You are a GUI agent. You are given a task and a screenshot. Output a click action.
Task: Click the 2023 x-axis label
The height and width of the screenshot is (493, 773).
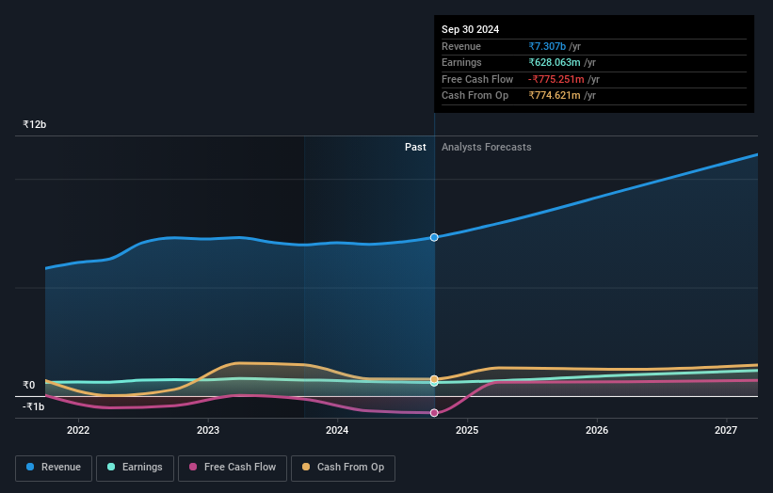[x=208, y=431]
